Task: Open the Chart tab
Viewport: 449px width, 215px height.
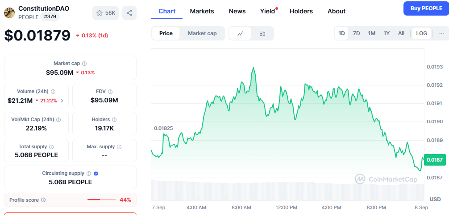Action: pyautogui.click(x=167, y=11)
